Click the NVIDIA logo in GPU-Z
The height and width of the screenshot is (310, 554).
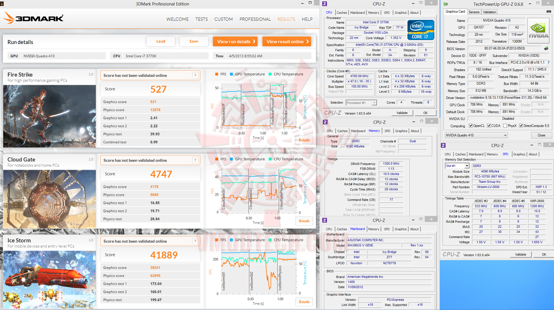click(538, 31)
